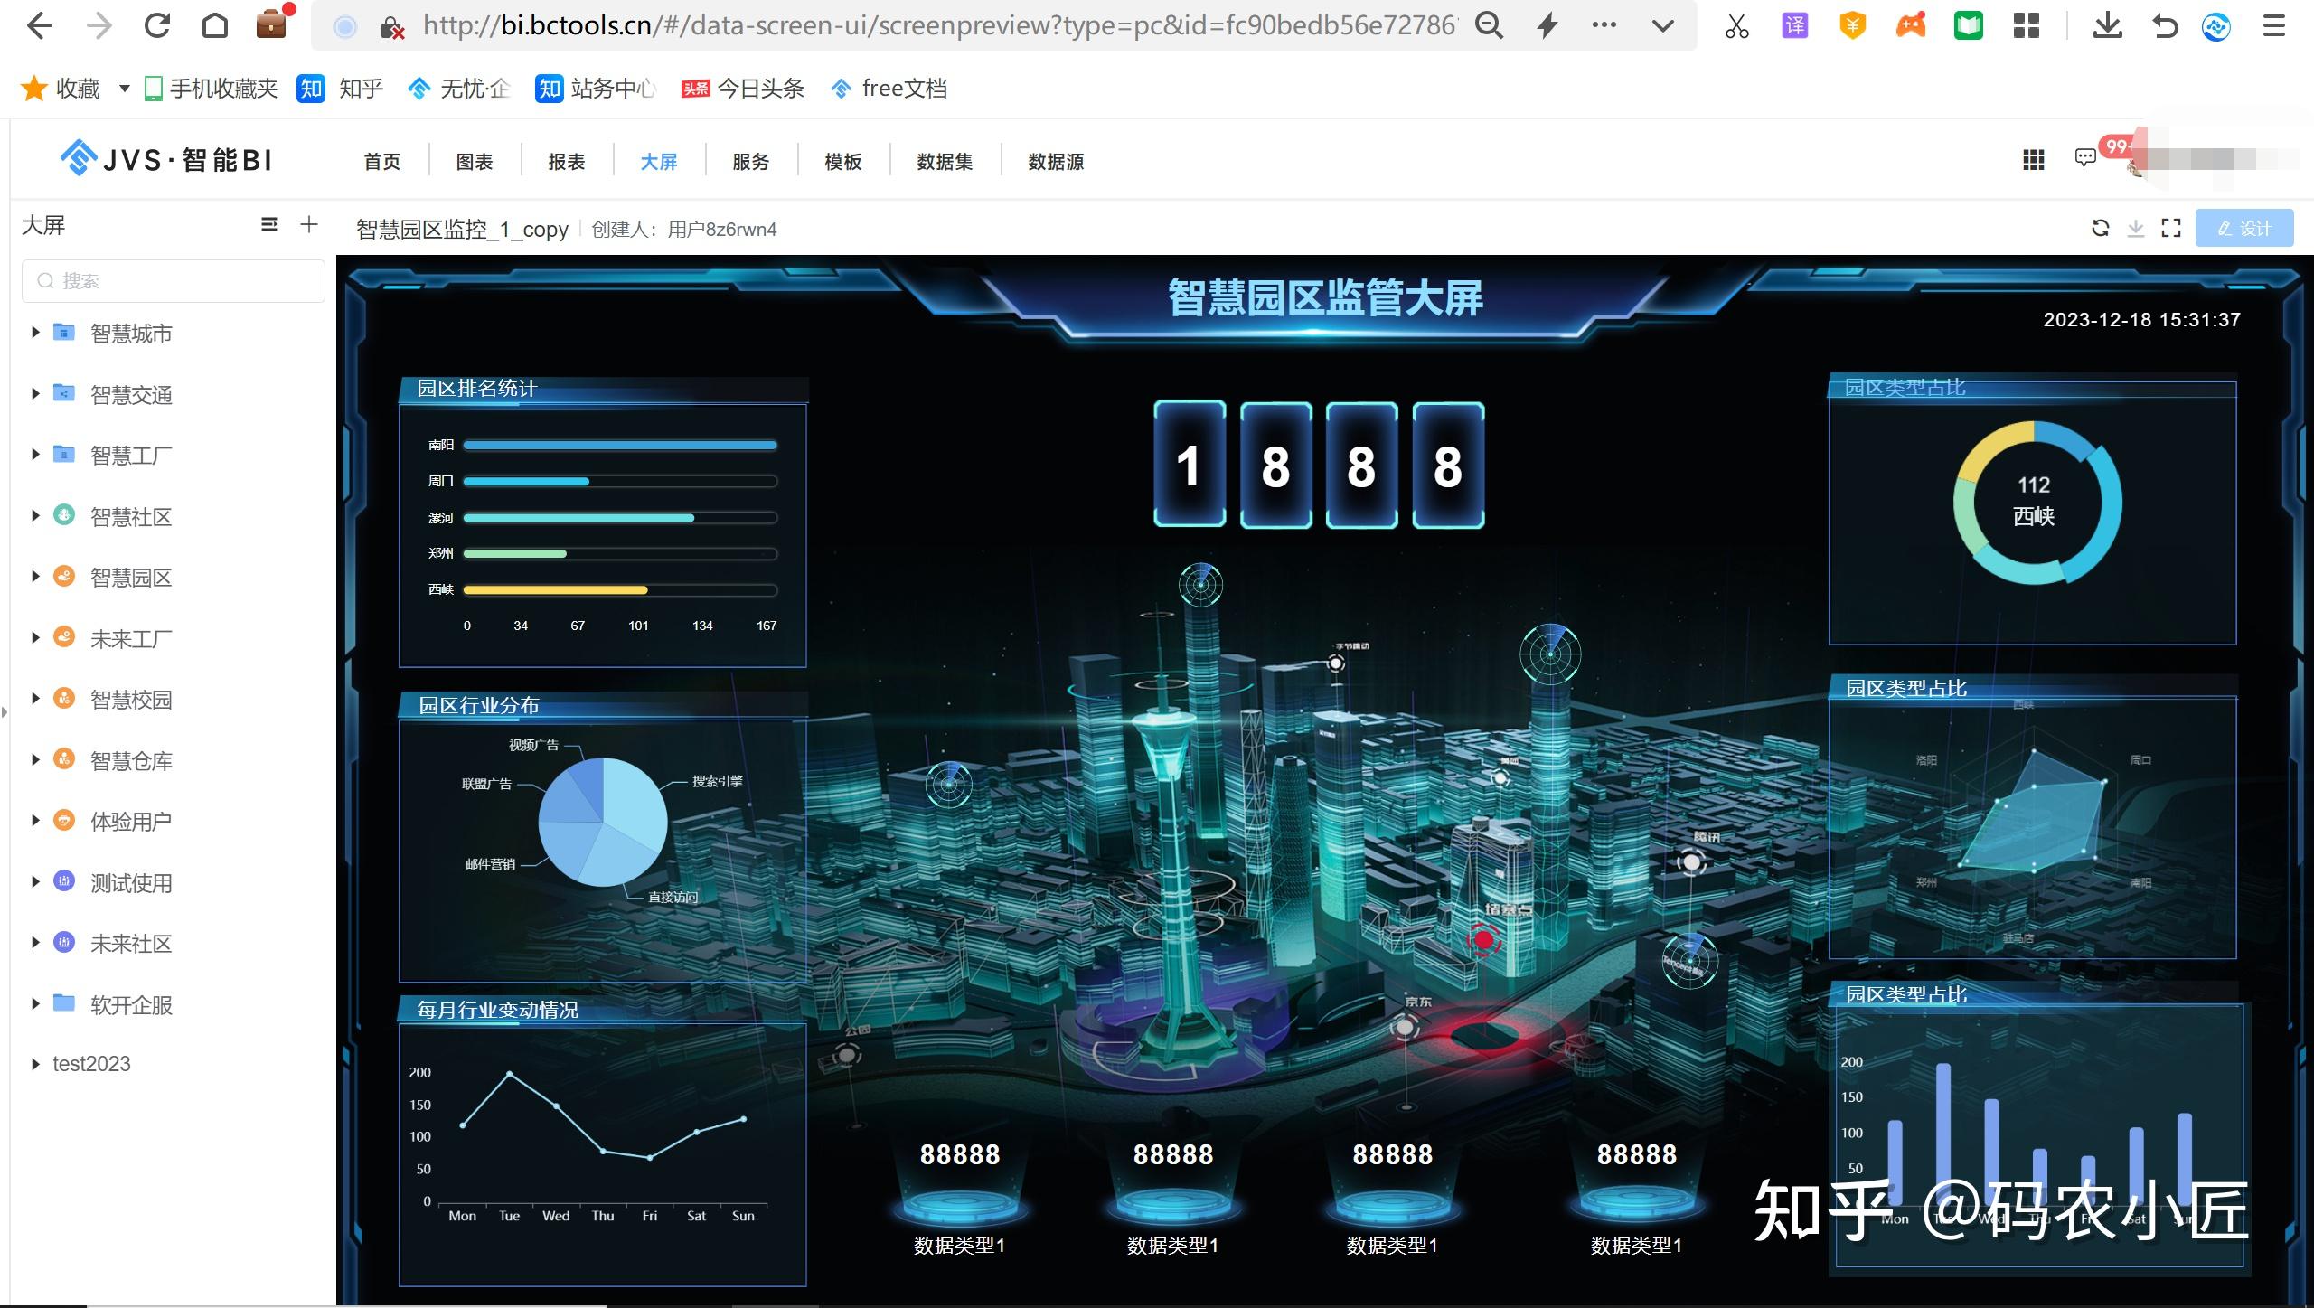Switch to the 数据源 tab

coord(1056,161)
